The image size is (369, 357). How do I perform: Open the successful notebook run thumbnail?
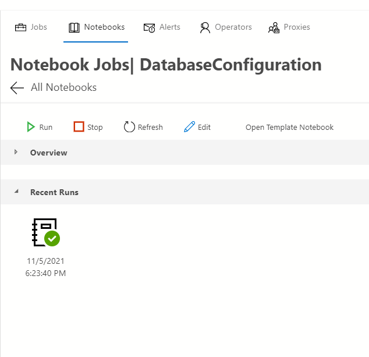click(45, 232)
